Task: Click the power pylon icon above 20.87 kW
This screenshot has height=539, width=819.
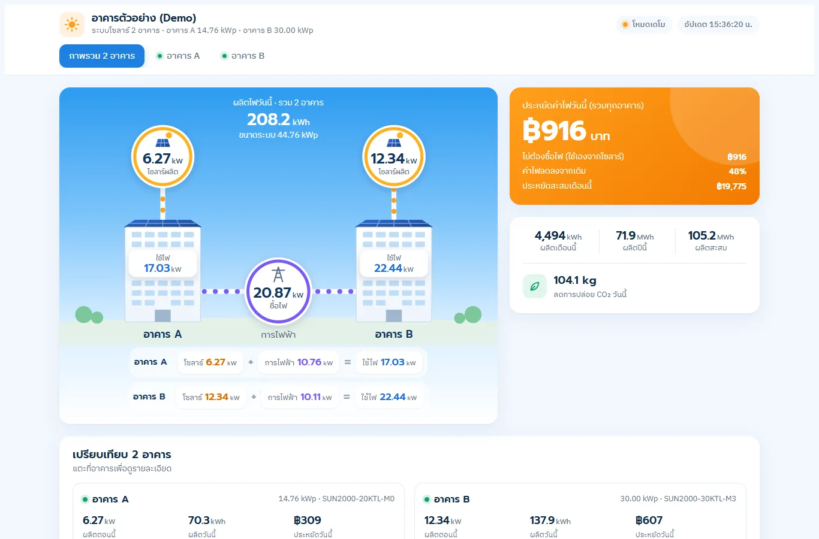Action: (278, 275)
